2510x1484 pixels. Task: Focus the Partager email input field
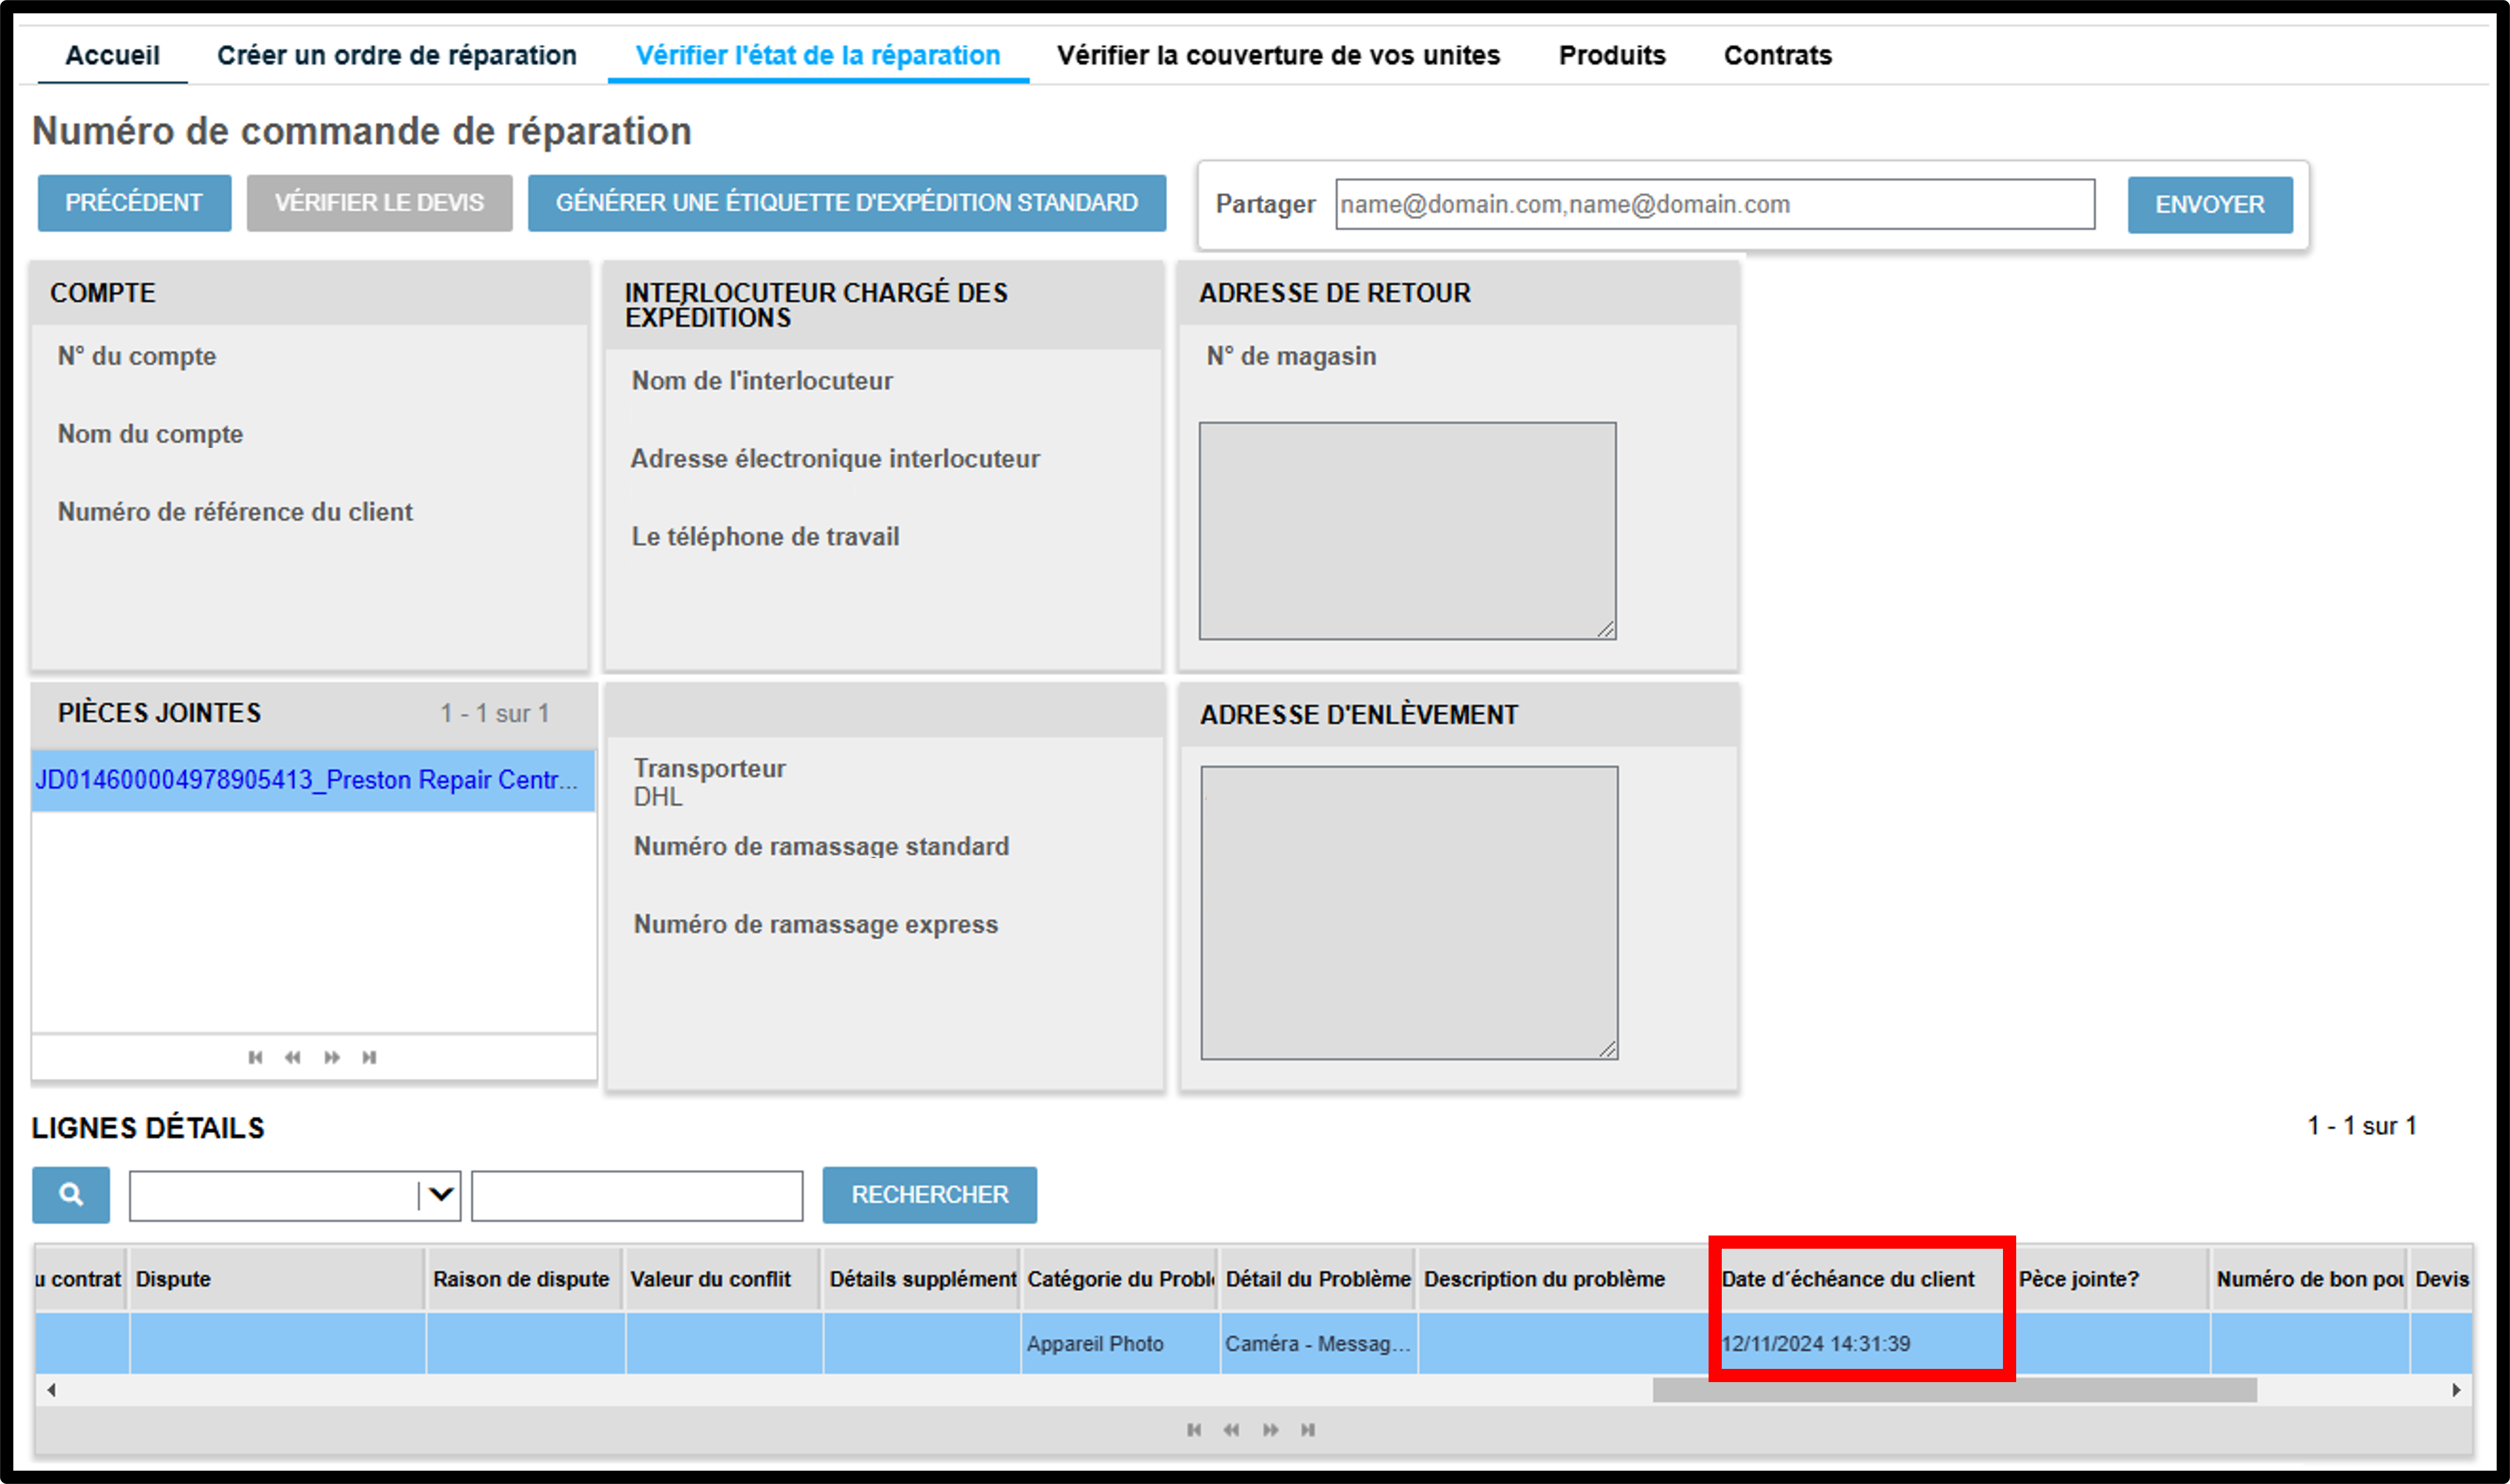[x=1715, y=204]
